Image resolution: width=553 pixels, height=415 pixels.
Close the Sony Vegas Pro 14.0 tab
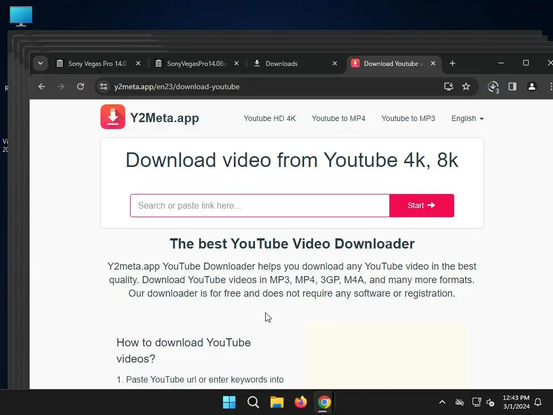[138, 64]
